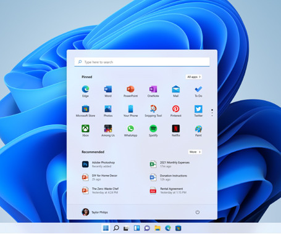Open Taylor Philips user account menu

point(94,212)
